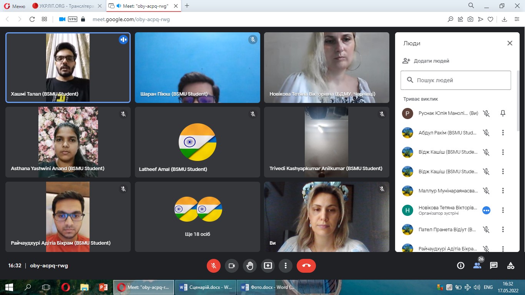This screenshot has width=525, height=295.
Task: Close the Люди panel
Action: [x=510, y=43]
